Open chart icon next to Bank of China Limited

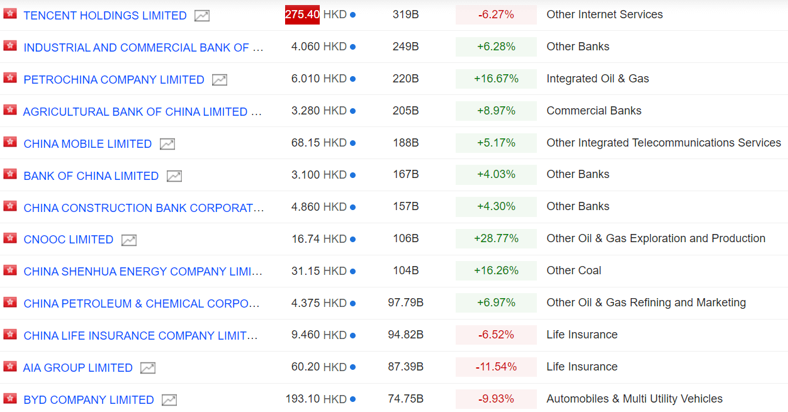174,176
